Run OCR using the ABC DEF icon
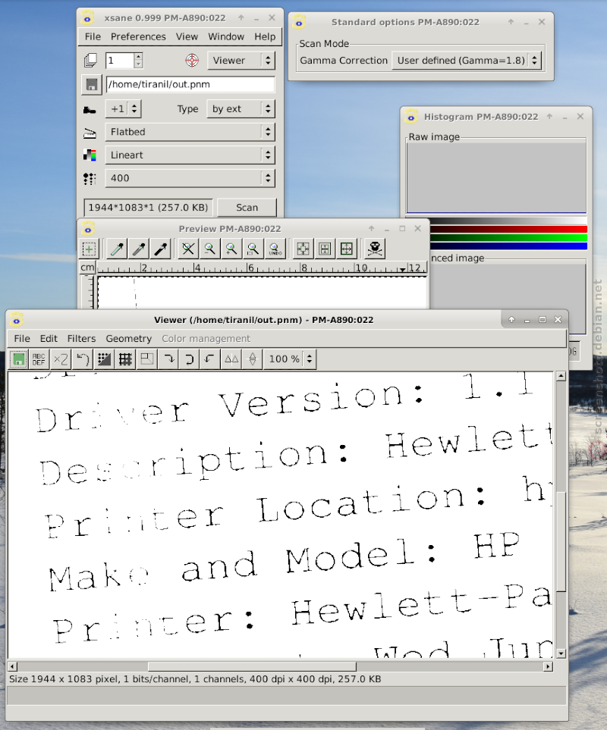This screenshot has height=730, width=607. coord(39,359)
